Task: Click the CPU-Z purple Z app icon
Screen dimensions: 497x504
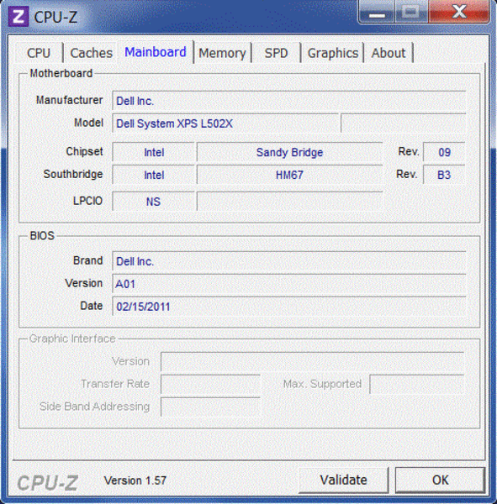Action: (x=19, y=16)
